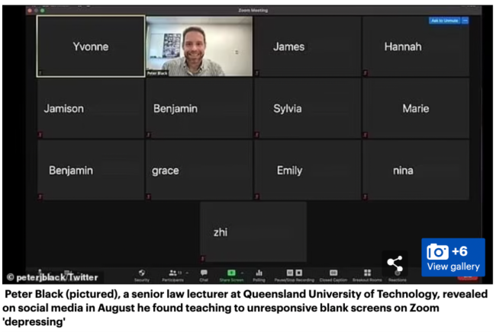Open View gallery with +6 photos
Viewport: 496px width, 332px height.
[453, 257]
